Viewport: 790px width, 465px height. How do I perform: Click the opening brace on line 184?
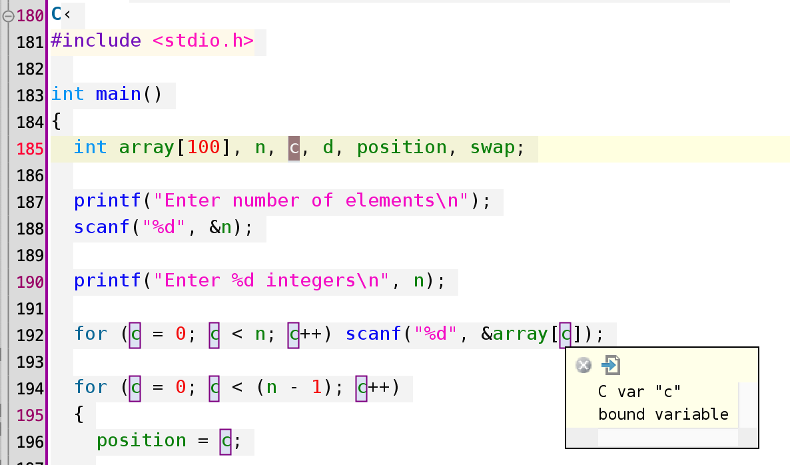click(57, 121)
